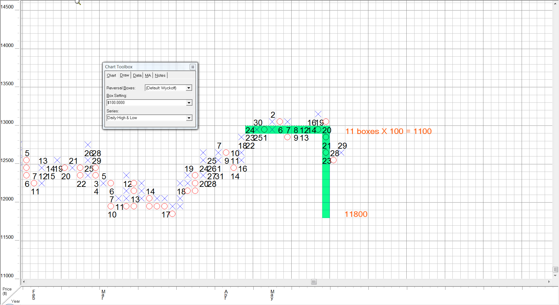Click the 14000 price axis label
Viewport: 559px width, 305px height.
click(x=7, y=45)
